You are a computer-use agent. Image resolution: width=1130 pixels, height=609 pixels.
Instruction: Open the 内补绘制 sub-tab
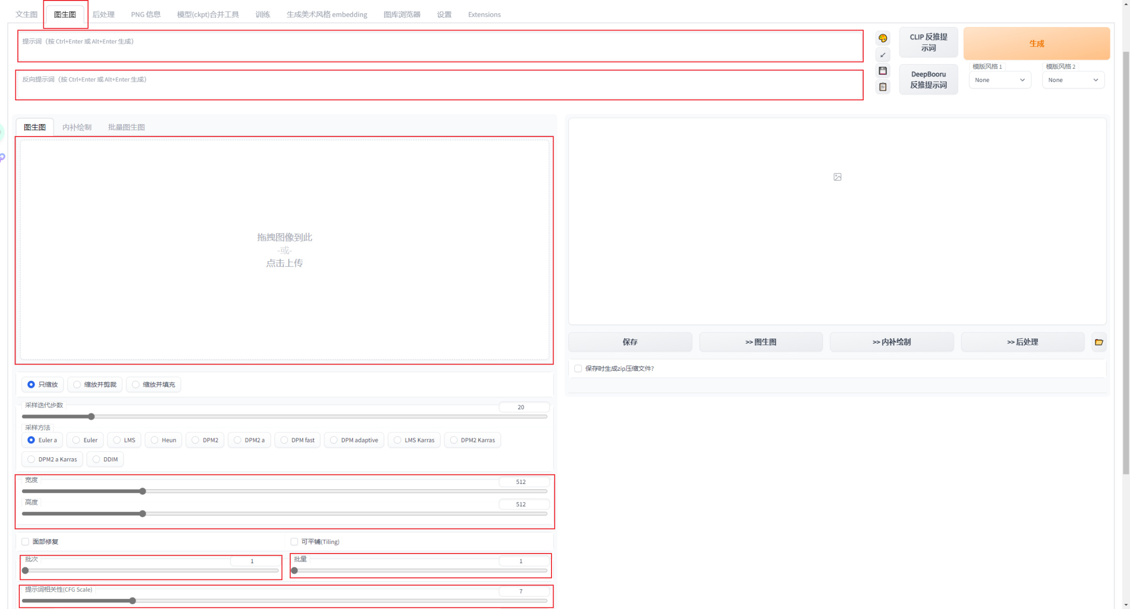[x=77, y=127]
